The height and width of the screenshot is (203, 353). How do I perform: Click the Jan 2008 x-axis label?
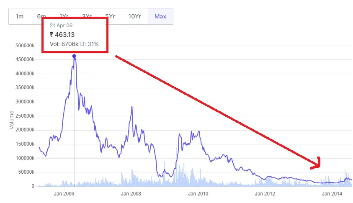pyautogui.click(x=131, y=194)
